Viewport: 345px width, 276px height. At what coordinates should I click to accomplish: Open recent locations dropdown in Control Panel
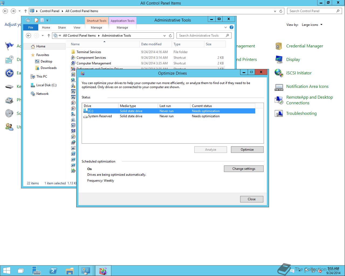[19, 11]
